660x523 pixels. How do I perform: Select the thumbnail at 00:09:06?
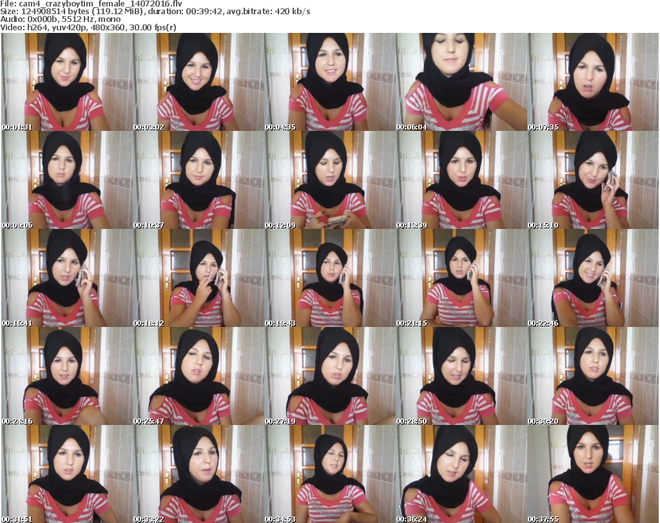[66, 180]
